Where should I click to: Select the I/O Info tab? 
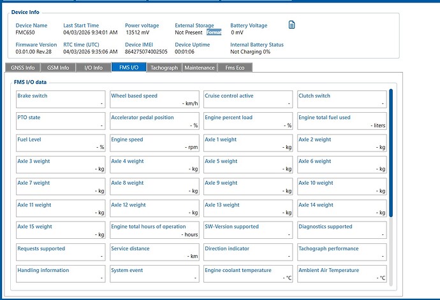(x=93, y=68)
